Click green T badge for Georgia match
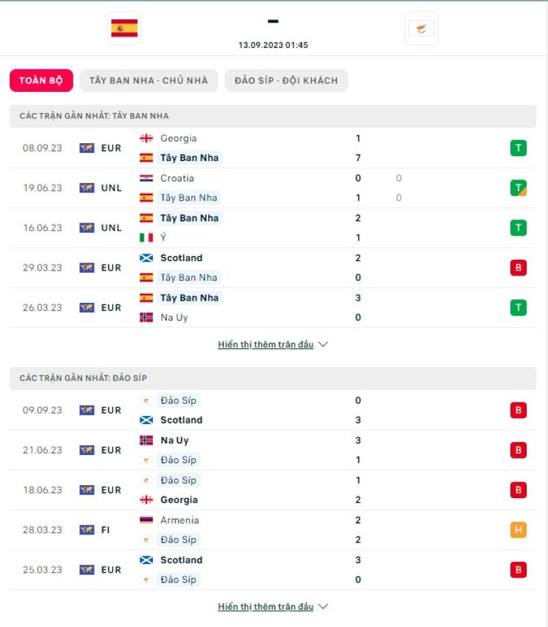The height and width of the screenshot is (627, 548). [x=518, y=148]
